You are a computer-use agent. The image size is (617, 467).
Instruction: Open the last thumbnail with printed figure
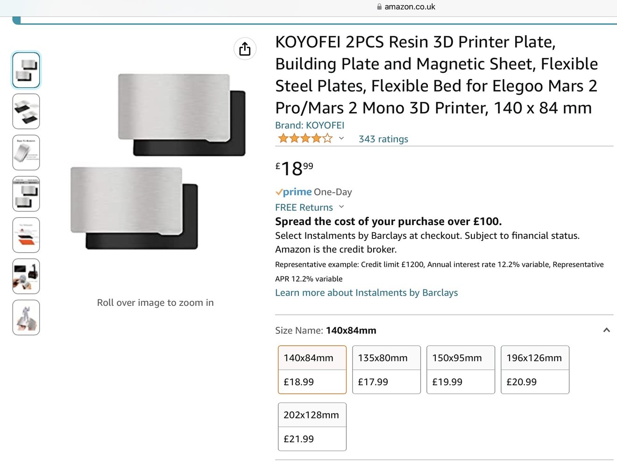click(26, 318)
